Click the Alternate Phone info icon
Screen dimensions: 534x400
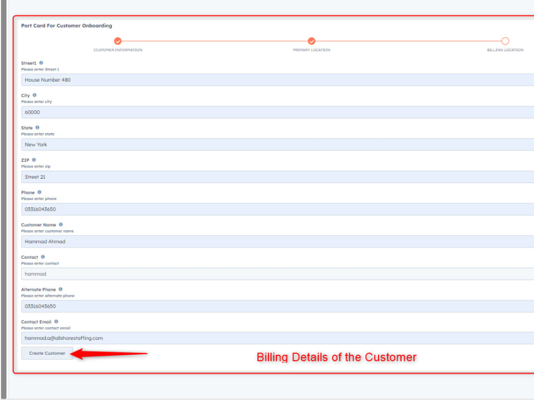(x=60, y=289)
